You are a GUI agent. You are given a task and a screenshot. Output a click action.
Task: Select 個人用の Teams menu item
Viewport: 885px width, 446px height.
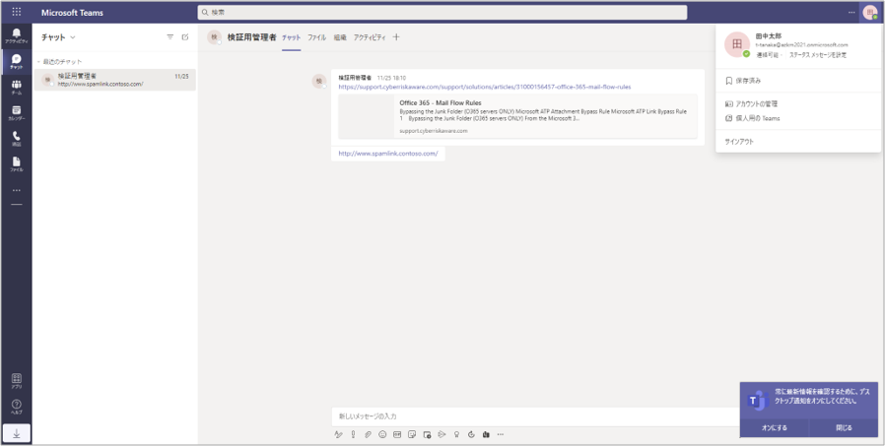pyautogui.click(x=797, y=118)
